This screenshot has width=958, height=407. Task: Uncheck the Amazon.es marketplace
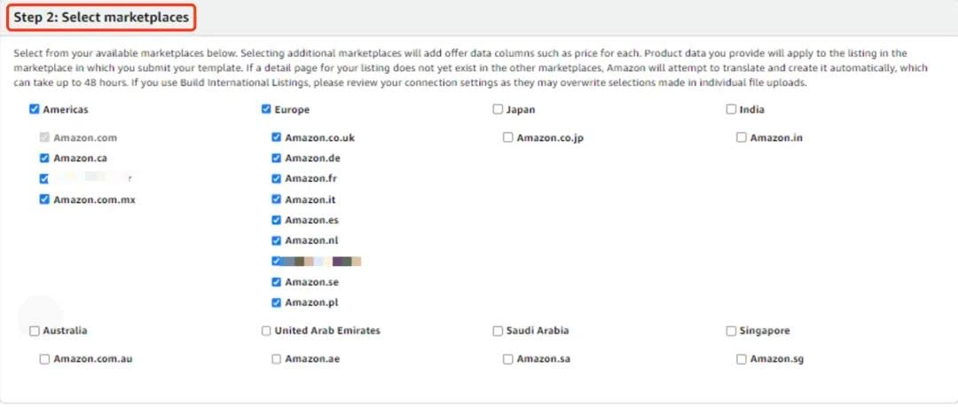point(277,220)
